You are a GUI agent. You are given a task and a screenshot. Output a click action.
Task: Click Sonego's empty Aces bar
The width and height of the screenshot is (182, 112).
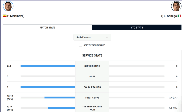pyautogui.click(x=137, y=76)
